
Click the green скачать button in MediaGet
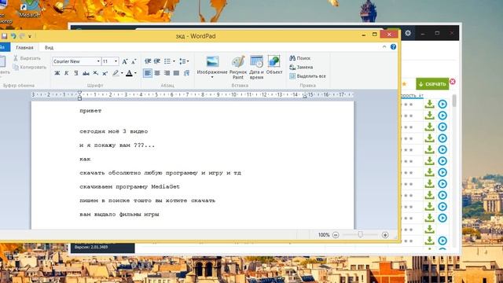click(x=432, y=84)
